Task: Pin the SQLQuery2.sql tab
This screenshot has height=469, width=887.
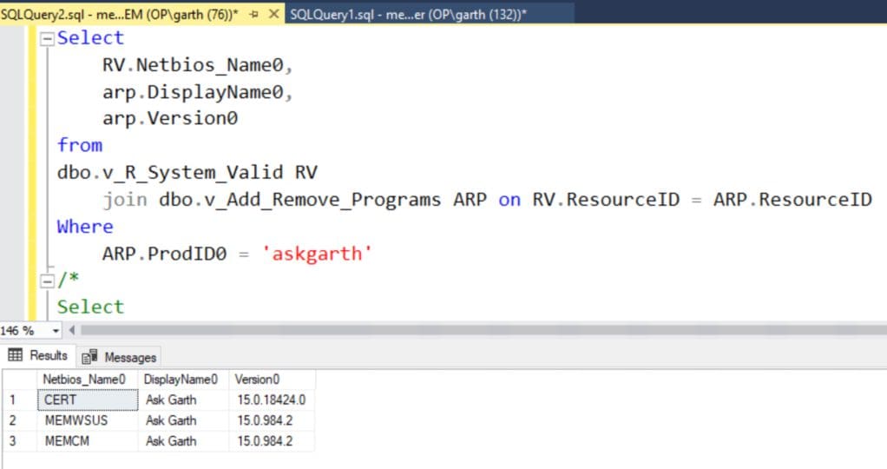Action: (253, 14)
